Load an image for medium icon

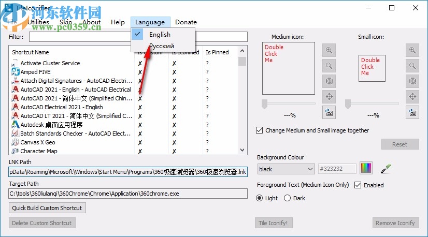pos(329,112)
